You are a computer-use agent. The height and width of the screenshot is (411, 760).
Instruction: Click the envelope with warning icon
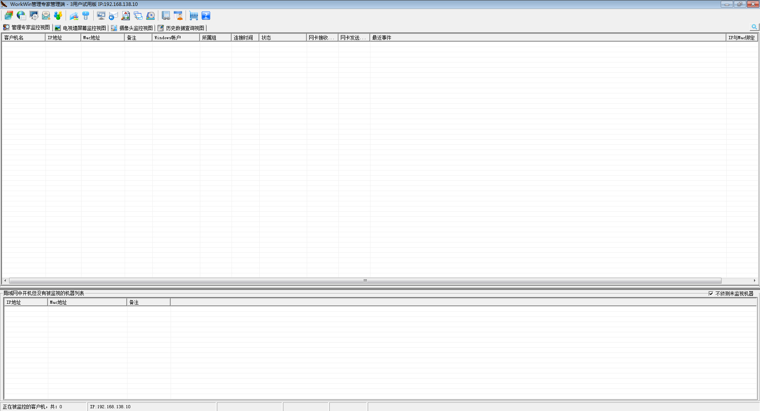(46, 16)
